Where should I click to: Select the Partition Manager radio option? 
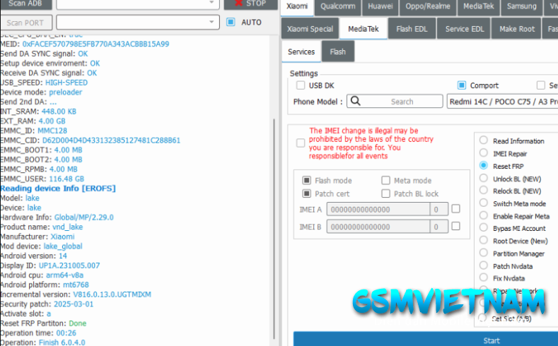coord(484,253)
